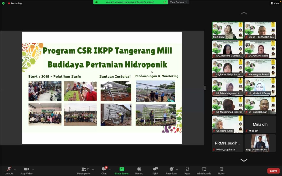Viewport: 282px width, 176px height.
Task: Open the Chat panel
Action: (x=104, y=170)
